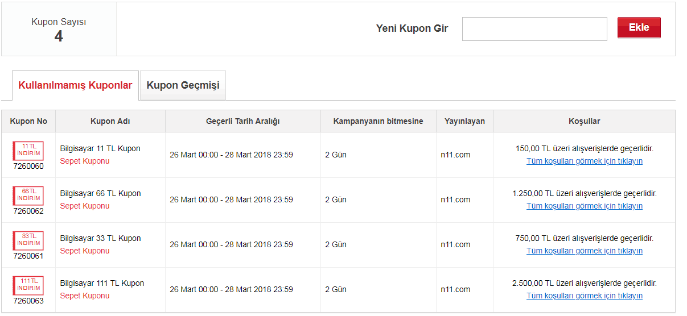Click the Koşullar column header

point(584,121)
